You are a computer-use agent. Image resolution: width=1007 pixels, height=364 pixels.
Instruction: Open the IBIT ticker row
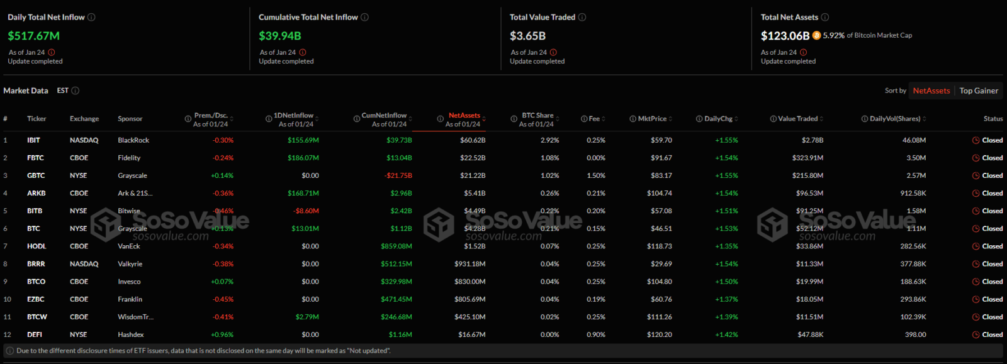503,140
